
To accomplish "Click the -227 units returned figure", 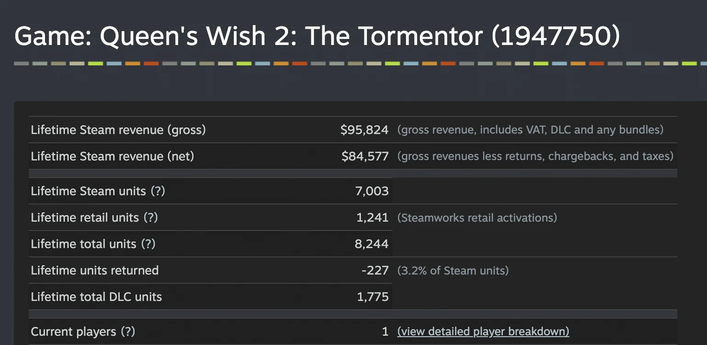I will point(375,270).
